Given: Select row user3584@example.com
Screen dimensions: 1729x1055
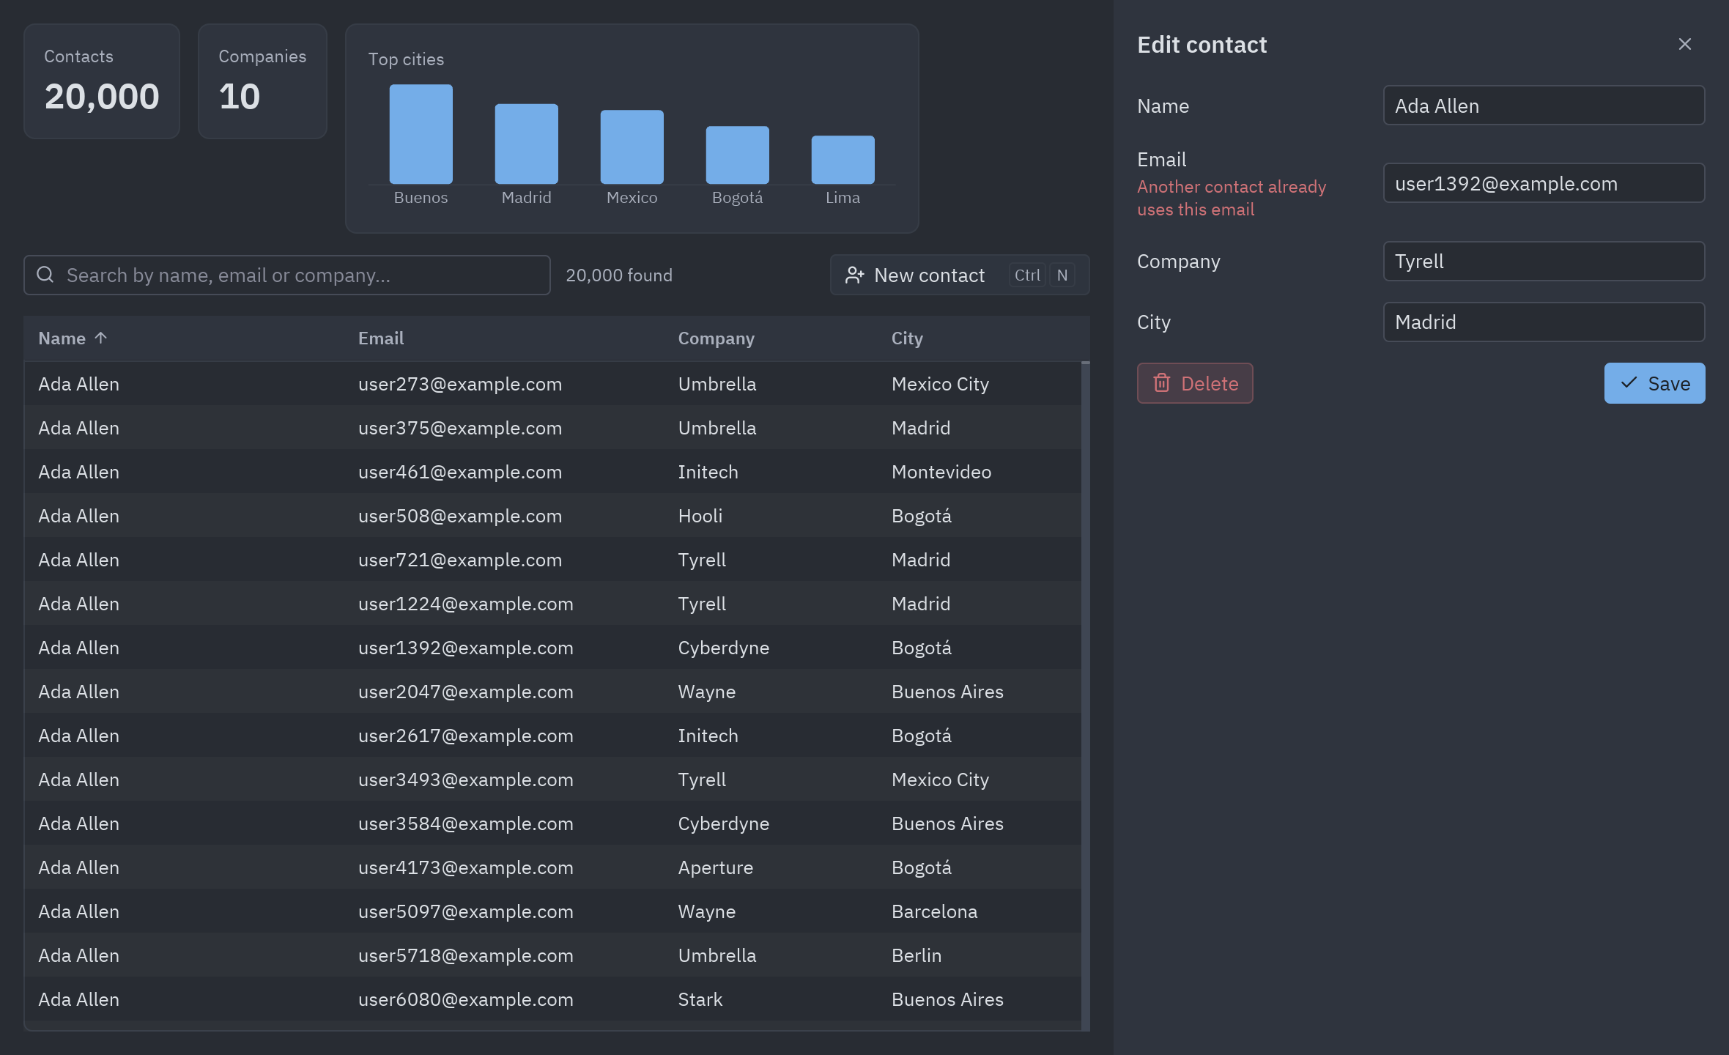Looking at the screenshot, I should 553,823.
